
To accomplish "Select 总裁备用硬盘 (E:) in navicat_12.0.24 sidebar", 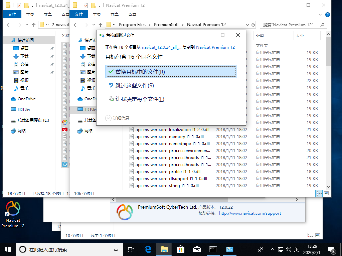I will point(33,120).
